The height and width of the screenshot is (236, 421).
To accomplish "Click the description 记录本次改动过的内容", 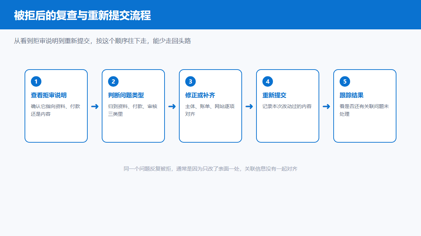I will [x=287, y=106].
